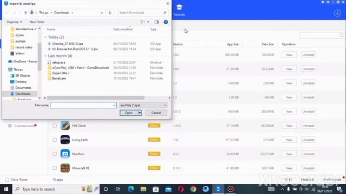This screenshot has width=346, height=194.
Task: Click the Search Downloads field
Action: tap(143, 13)
